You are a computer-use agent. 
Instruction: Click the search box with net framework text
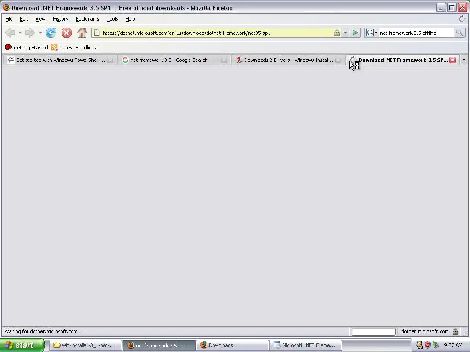pos(416,33)
